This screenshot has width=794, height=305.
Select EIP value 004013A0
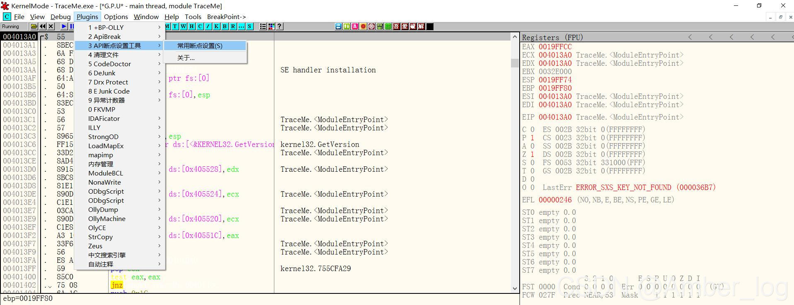click(555, 117)
